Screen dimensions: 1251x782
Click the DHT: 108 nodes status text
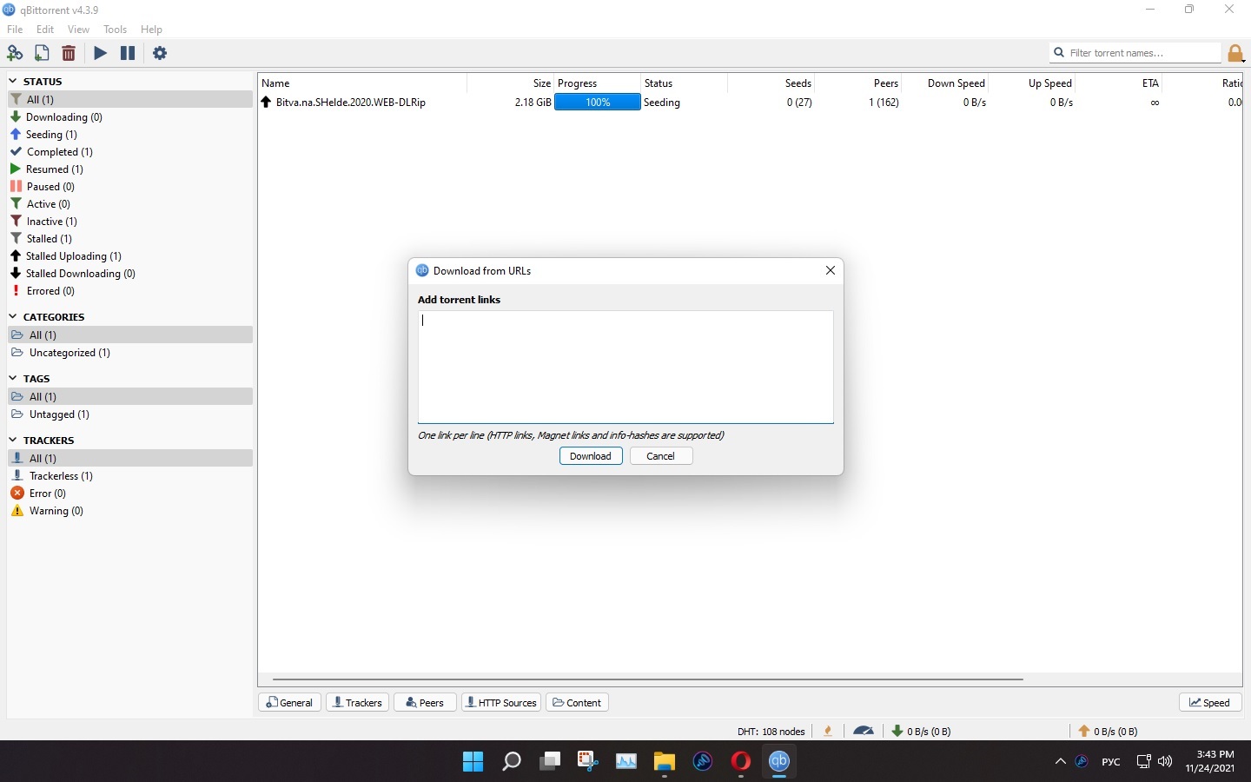(771, 732)
